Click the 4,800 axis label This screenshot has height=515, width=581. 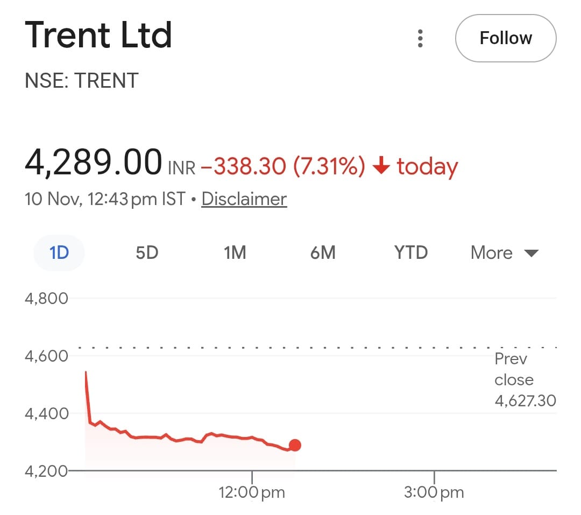(x=46, y=298)
